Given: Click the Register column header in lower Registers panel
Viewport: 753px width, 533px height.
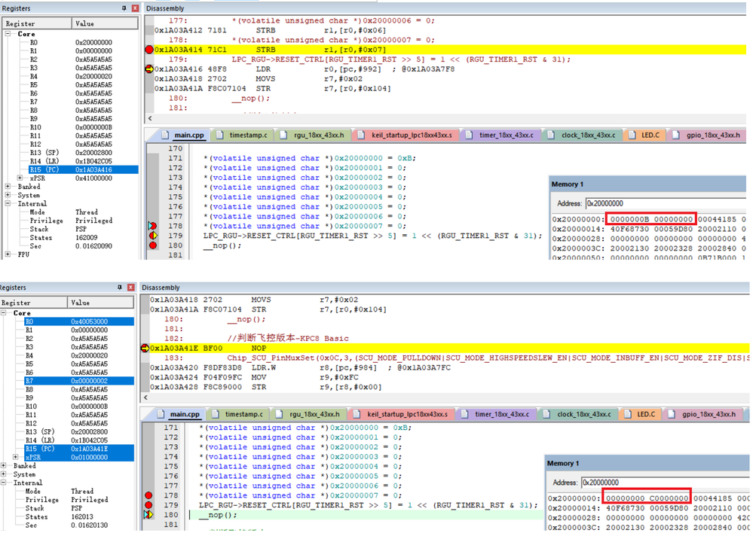Looking at the screenshot, I should point(34,303).
